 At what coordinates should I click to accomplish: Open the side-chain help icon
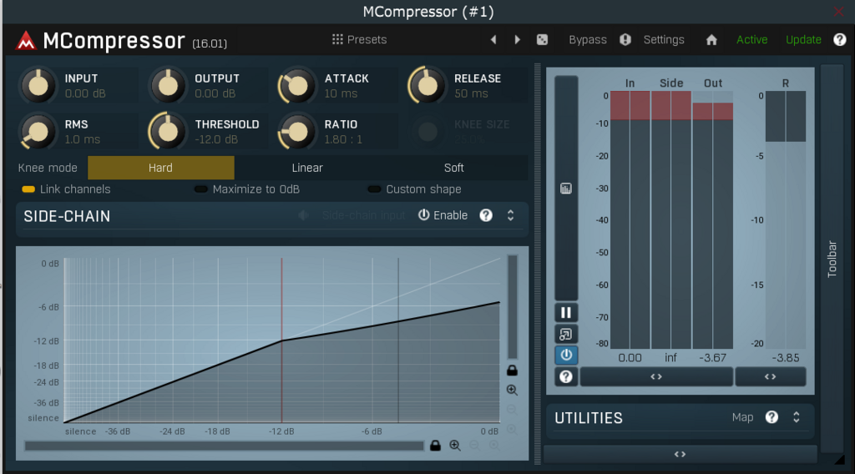(x=486, y=215)
